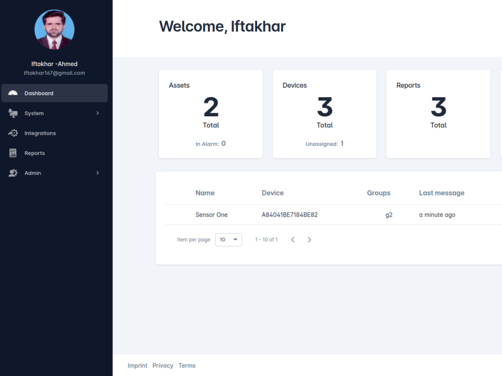The width and height of the screenshot is (502, 376).
Task: Expand the Admin menu chevron
Action: (x=98, y=173)
